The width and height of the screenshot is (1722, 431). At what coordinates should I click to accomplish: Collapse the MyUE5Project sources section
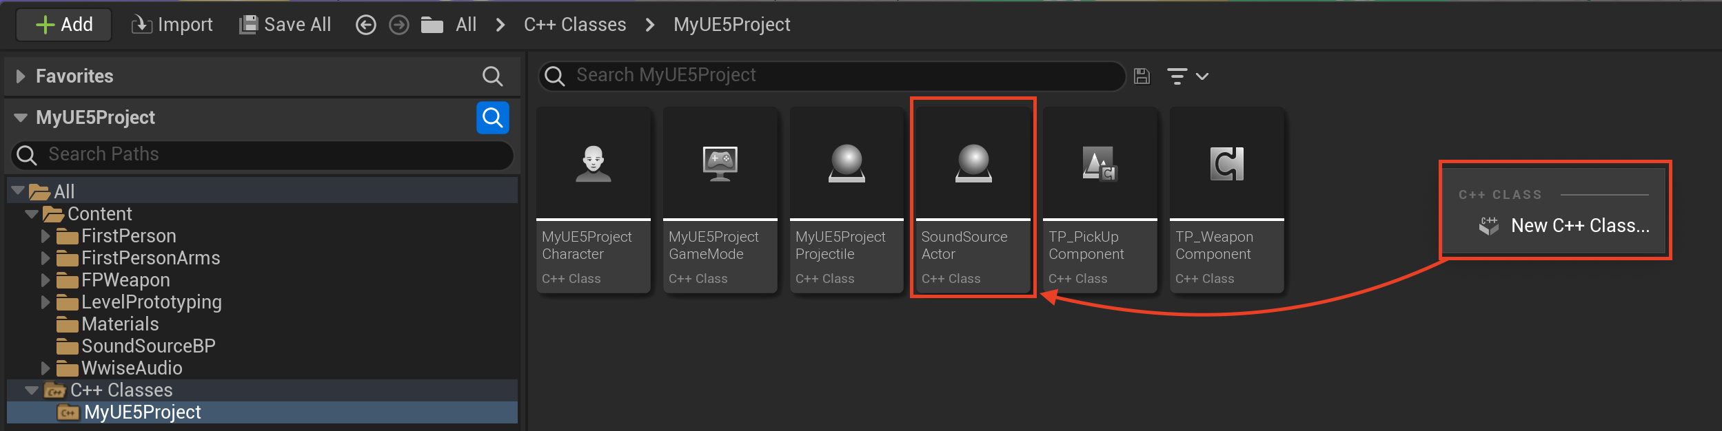point(21,118)
